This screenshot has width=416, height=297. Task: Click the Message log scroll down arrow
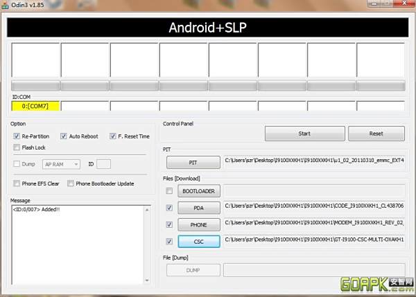[x=147, y=280]
